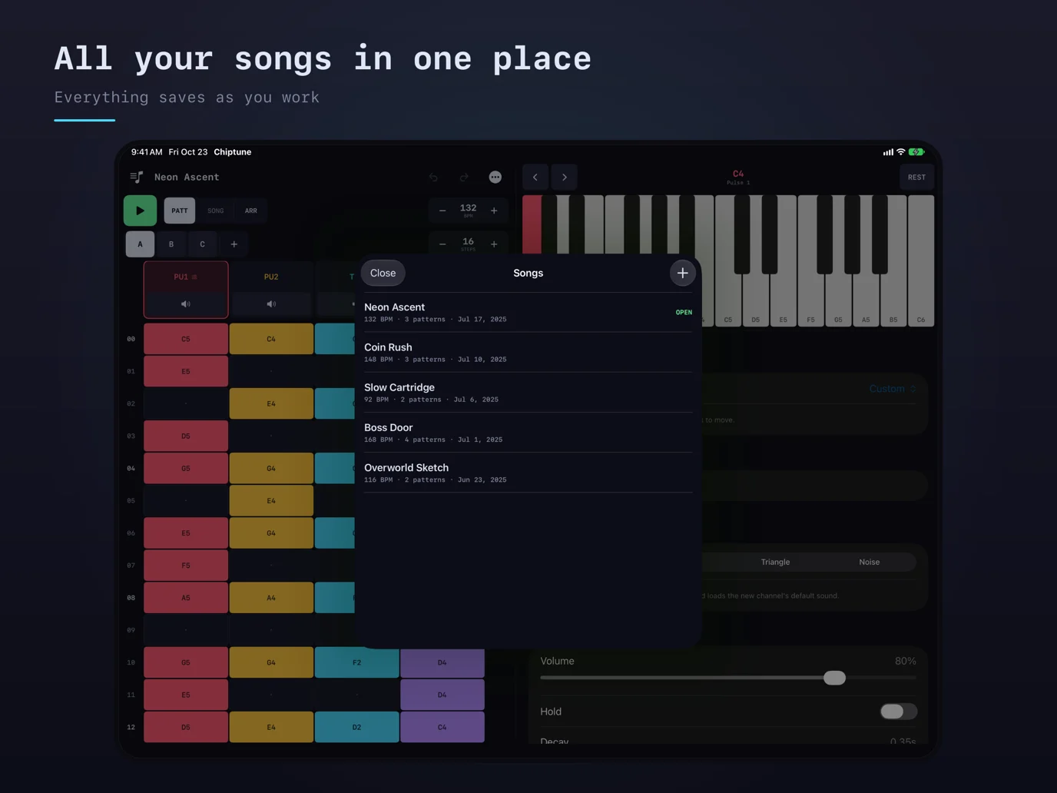
Task: Go to previous step with left chevron
Action: pos(535,178)
